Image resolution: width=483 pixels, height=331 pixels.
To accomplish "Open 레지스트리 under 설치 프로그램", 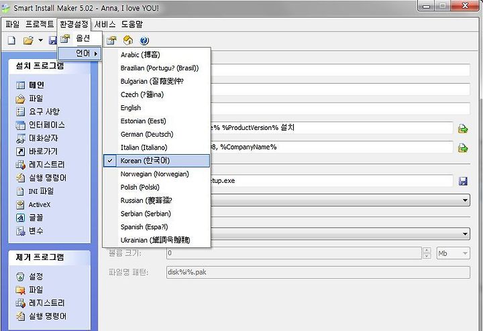I will [x=40, y=165].
